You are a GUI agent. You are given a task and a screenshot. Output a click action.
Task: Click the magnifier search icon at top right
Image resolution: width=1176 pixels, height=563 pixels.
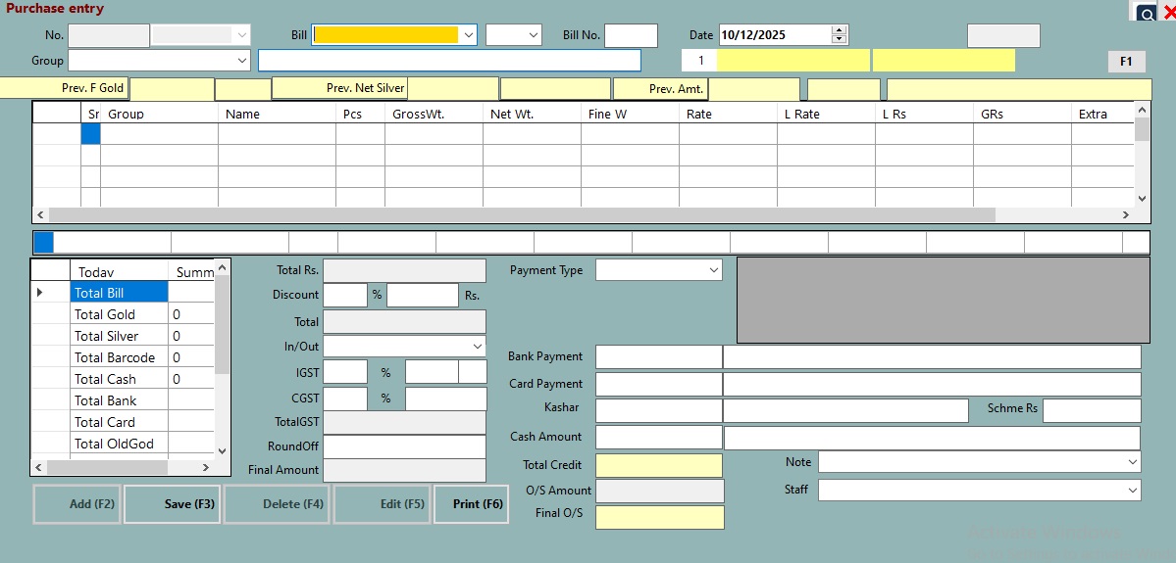click(1146, 13)
